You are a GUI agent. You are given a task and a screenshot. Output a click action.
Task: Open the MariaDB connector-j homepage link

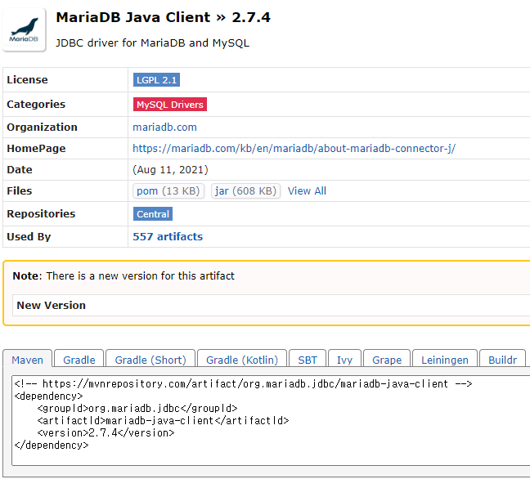pos(294,148)
